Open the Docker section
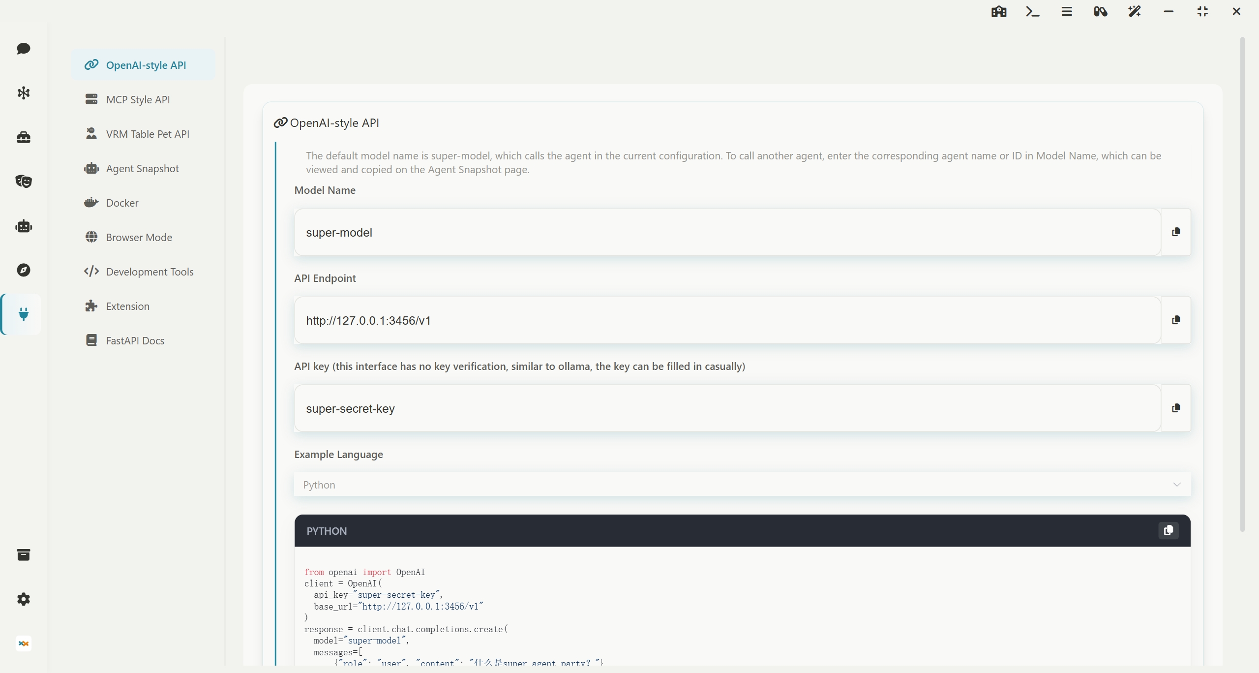 point(122,203)
